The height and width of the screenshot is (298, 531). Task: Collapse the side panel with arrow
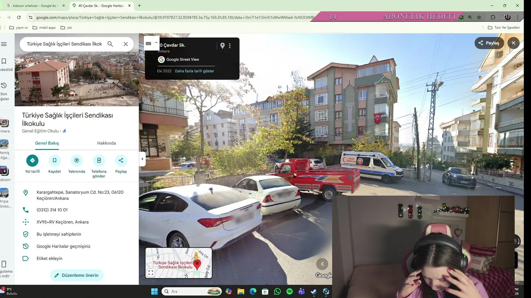coord(142,159)
